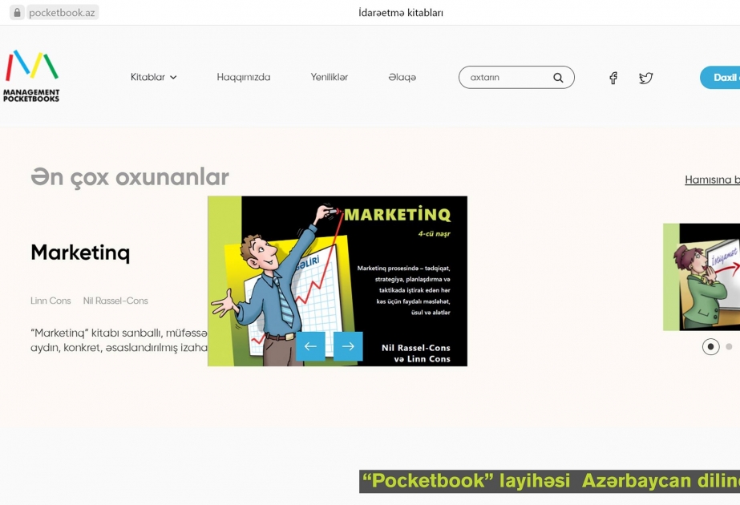Image resolution: width=740 pixels, height=505 pixels.
Task: Open author Nil Rassel-Cons link
Action: tap(115, 301)
